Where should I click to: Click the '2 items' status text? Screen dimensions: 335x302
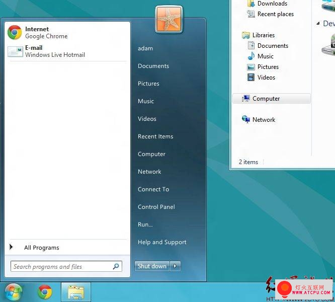point(248,162)
